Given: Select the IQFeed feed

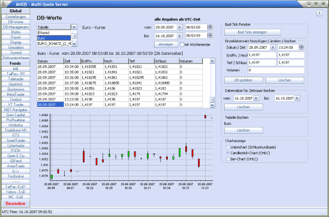Looking at the screenshot, I should pyautogui.click(x=16, y=161).
